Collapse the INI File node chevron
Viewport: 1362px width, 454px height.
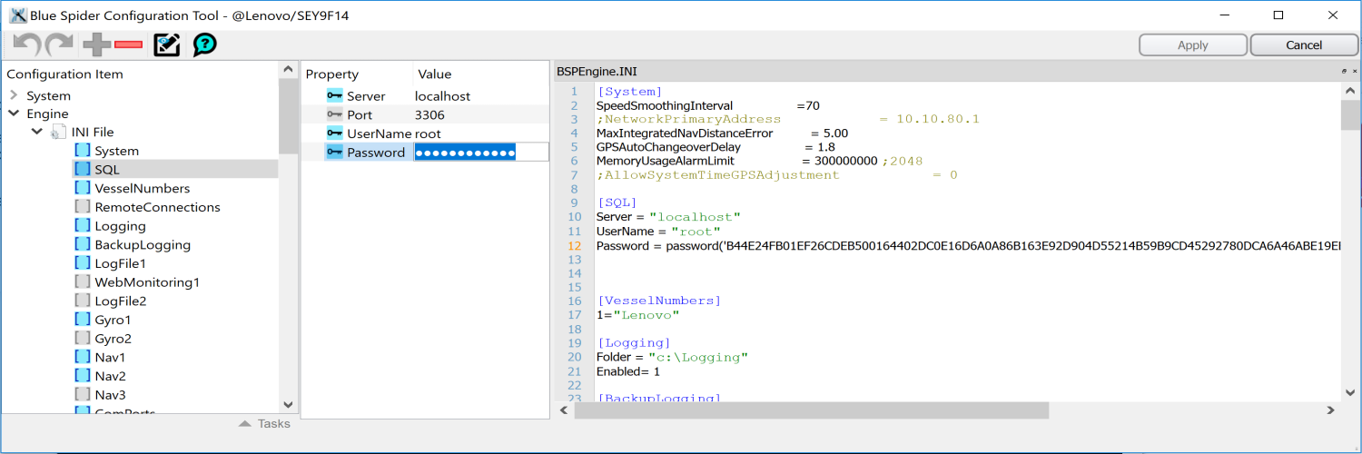(x=37, y=133)
